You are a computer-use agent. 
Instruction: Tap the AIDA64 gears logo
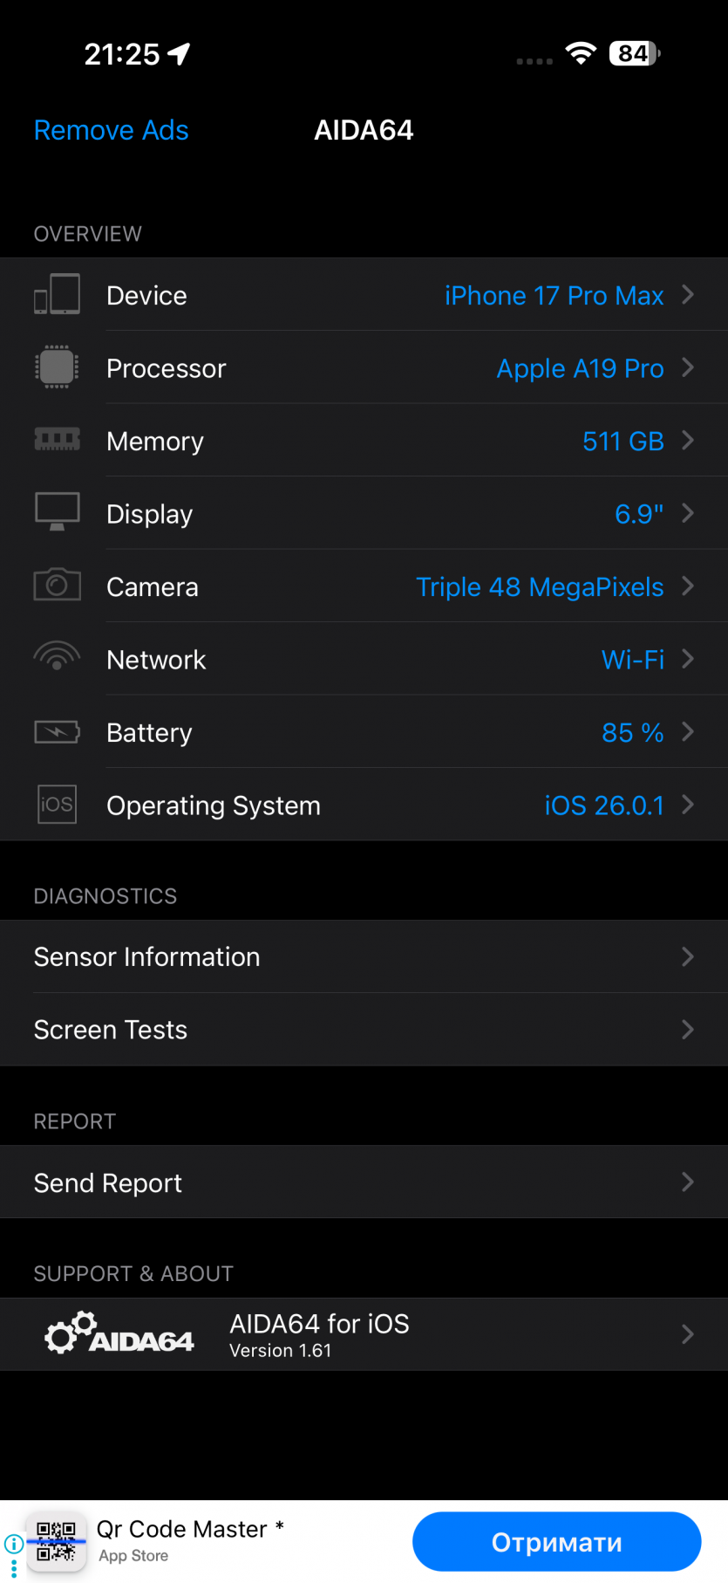click(x=119, y=1333)
